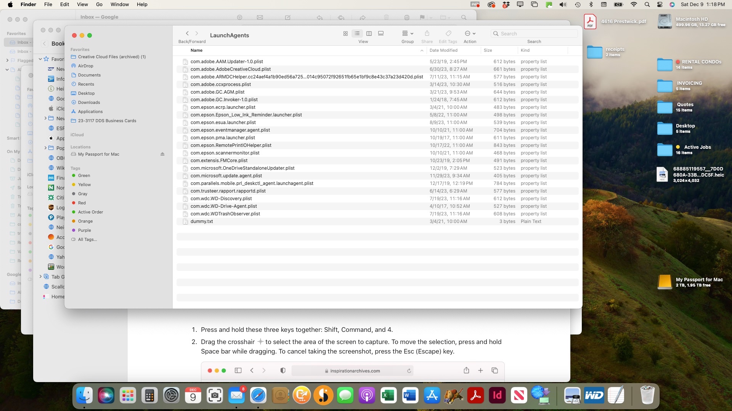Select the View menu in Finder
The image size is (732, 411).
point(82,5)
